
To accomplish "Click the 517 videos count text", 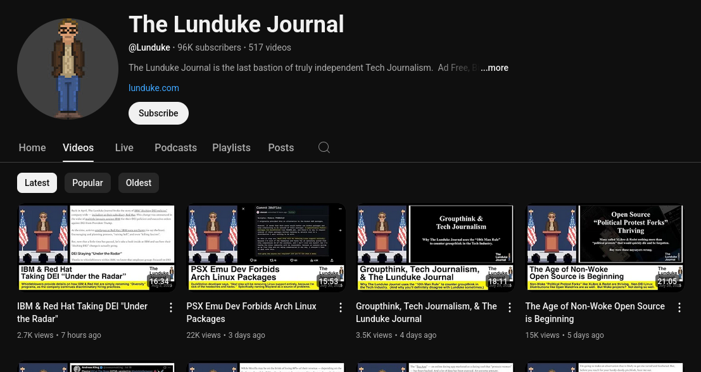I will click(x=270, y=48).
